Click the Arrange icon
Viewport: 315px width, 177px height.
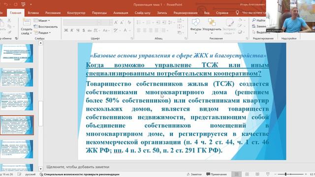212,22
